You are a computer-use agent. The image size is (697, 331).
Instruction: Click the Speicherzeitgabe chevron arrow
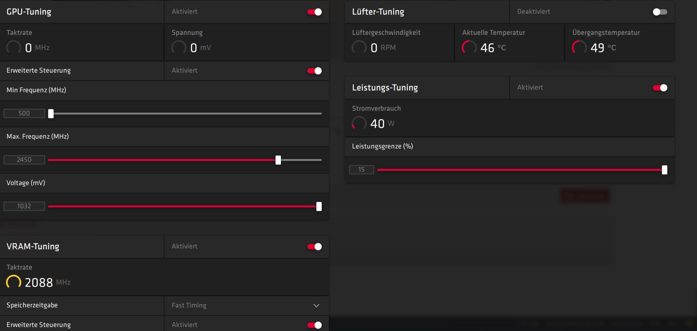tap(316, 306)
